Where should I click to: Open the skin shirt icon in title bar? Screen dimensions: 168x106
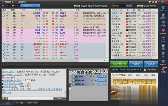pyautogui.click(x=150, y=2)
